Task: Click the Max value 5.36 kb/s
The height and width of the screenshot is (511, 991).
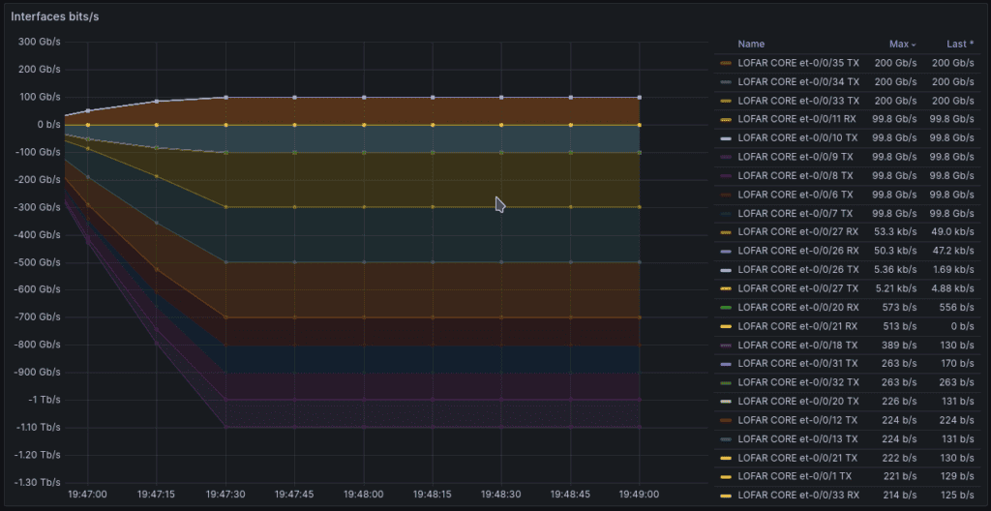Action: point(895,270)
